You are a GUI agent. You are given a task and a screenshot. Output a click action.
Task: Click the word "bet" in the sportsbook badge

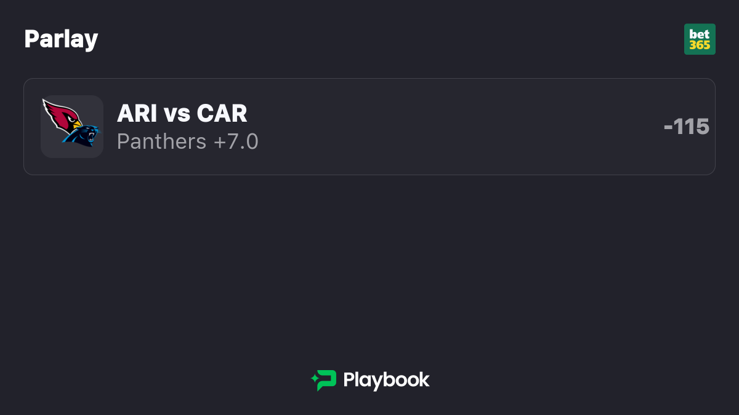click(700, 34)
